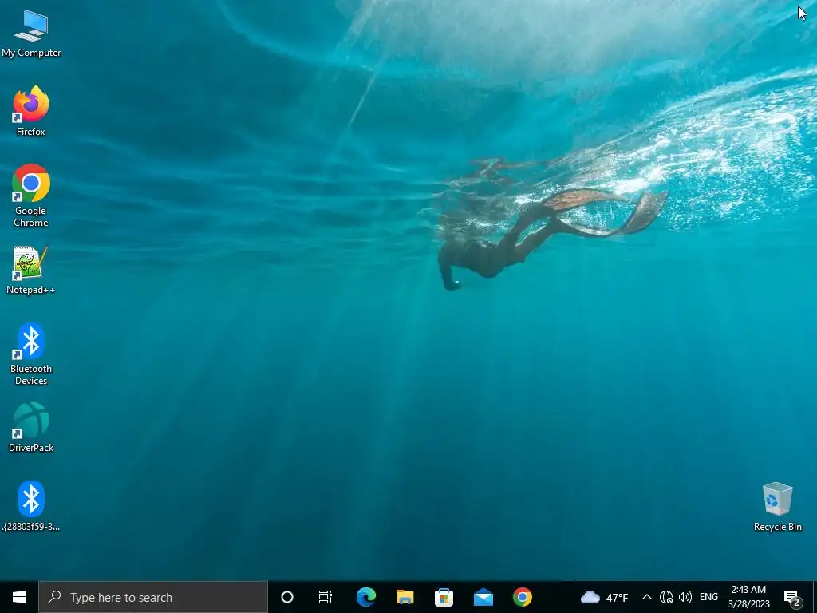
Task: Select the {28803f59-3... Bluetooth icon
Action: (x=31, y=506)
